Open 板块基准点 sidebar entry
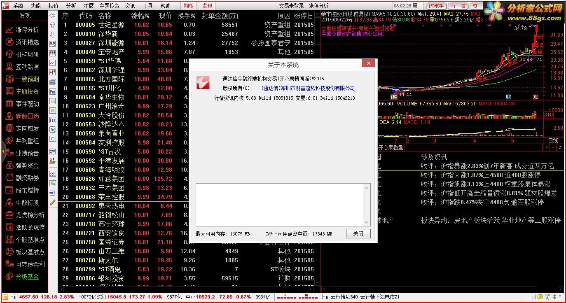The height and width of the screenshot is (303, 566). 25,252
